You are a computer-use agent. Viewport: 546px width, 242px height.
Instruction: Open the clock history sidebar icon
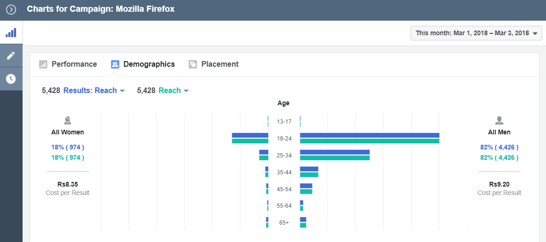coord(11,78)
